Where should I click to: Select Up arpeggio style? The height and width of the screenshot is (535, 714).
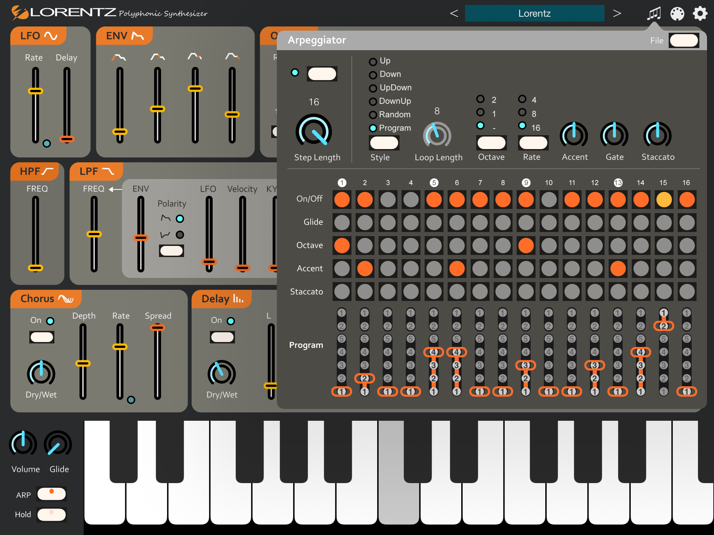tap(373, 62)
